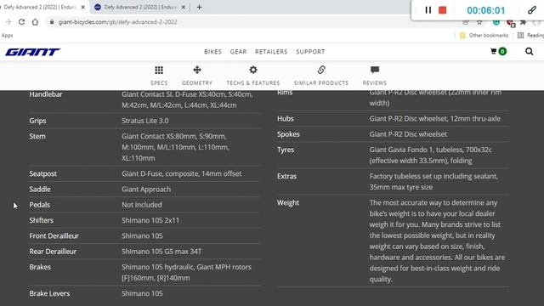Jump to the Specs grid icon
The image size is (544, 306).
[159, 70]
